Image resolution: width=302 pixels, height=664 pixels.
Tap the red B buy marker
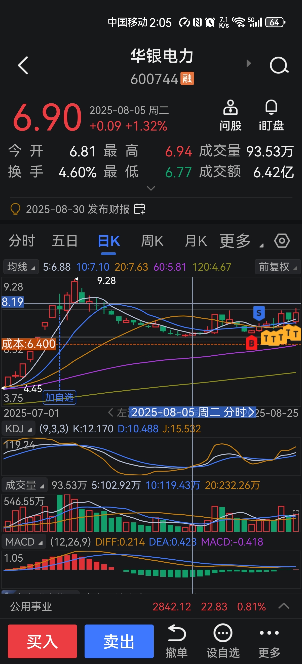tap(251, 343)
